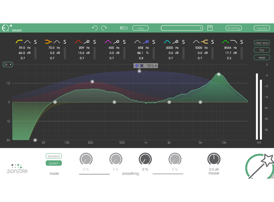The image size is (274, 202).
Task: Select magenta bell icon in 400 Hz band
Action: click(x=108, y=42)
